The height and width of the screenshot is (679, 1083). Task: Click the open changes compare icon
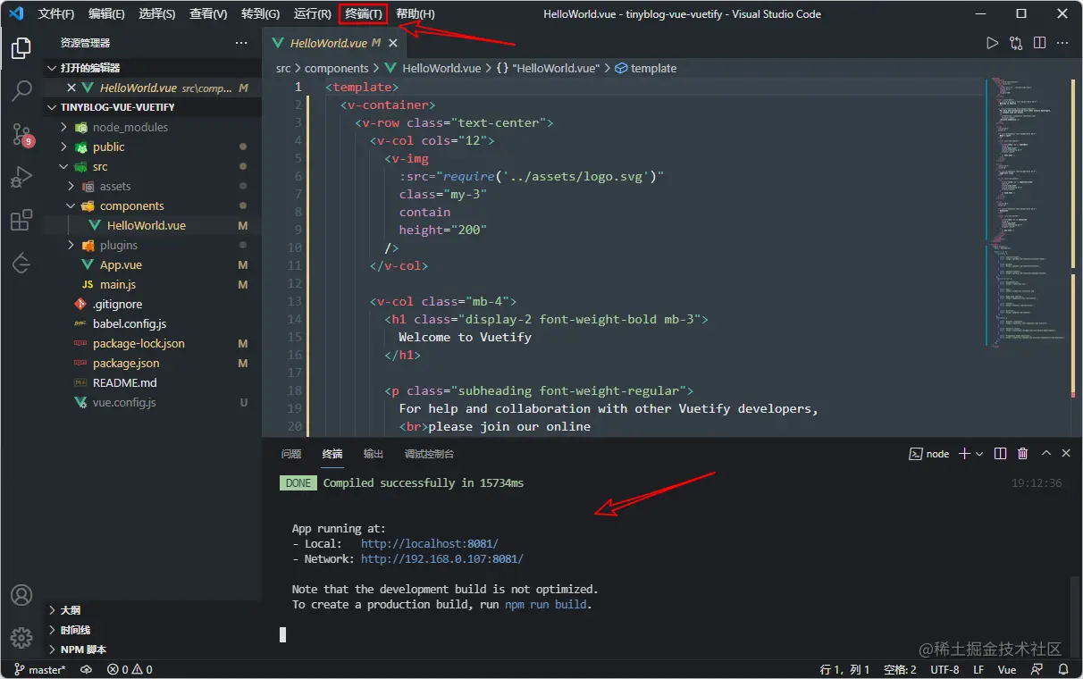[1016, 43]
